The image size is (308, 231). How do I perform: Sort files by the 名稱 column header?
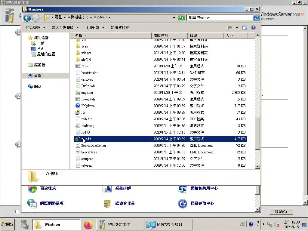[x=111, y=36]
